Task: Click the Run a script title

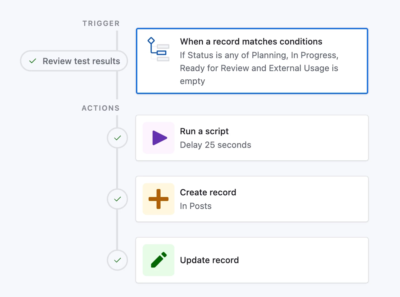Action: [204, 131]
